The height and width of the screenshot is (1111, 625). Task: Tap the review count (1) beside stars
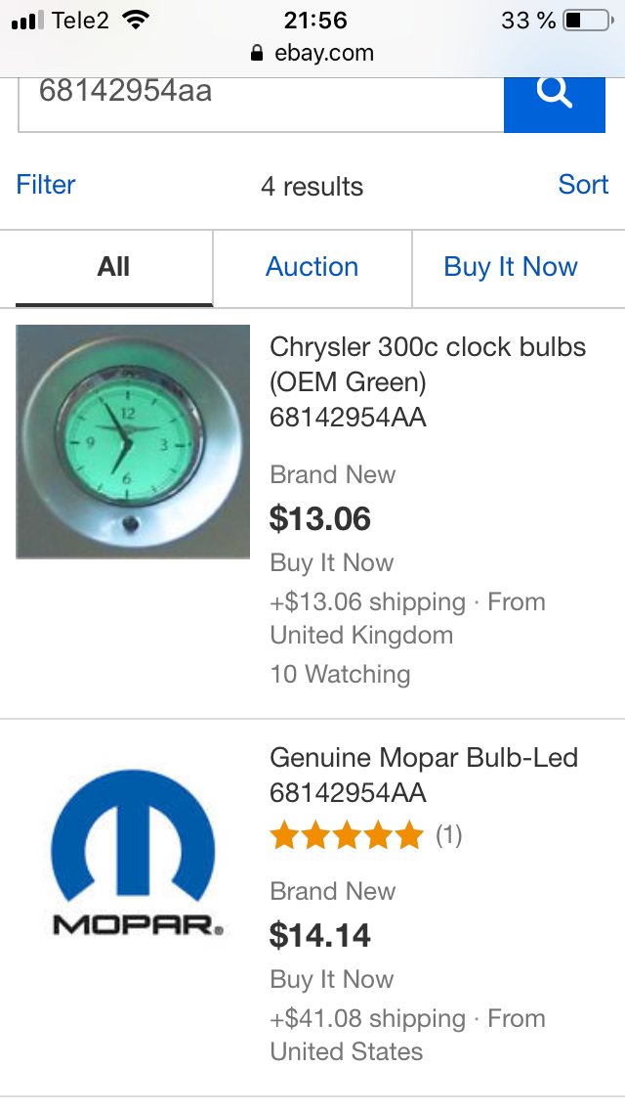[448, 835]
